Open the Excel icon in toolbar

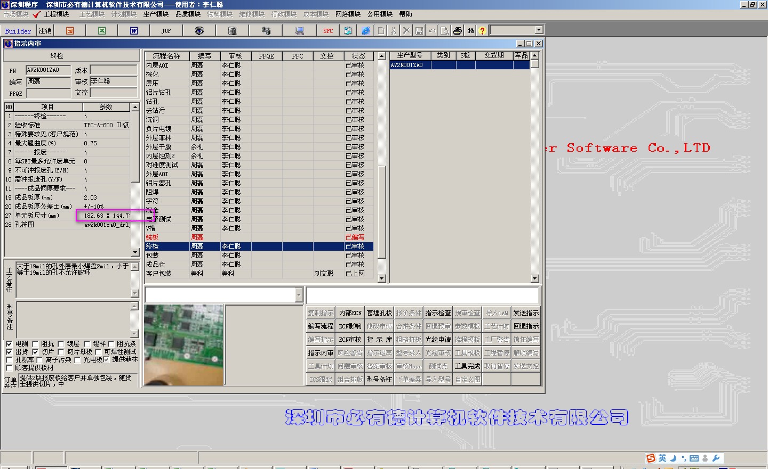point(102,31)
